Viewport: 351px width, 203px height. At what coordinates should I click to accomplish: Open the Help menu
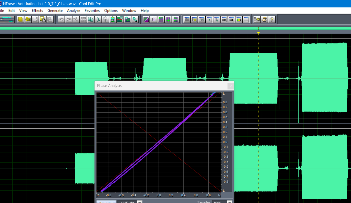(x=144, y=11)
